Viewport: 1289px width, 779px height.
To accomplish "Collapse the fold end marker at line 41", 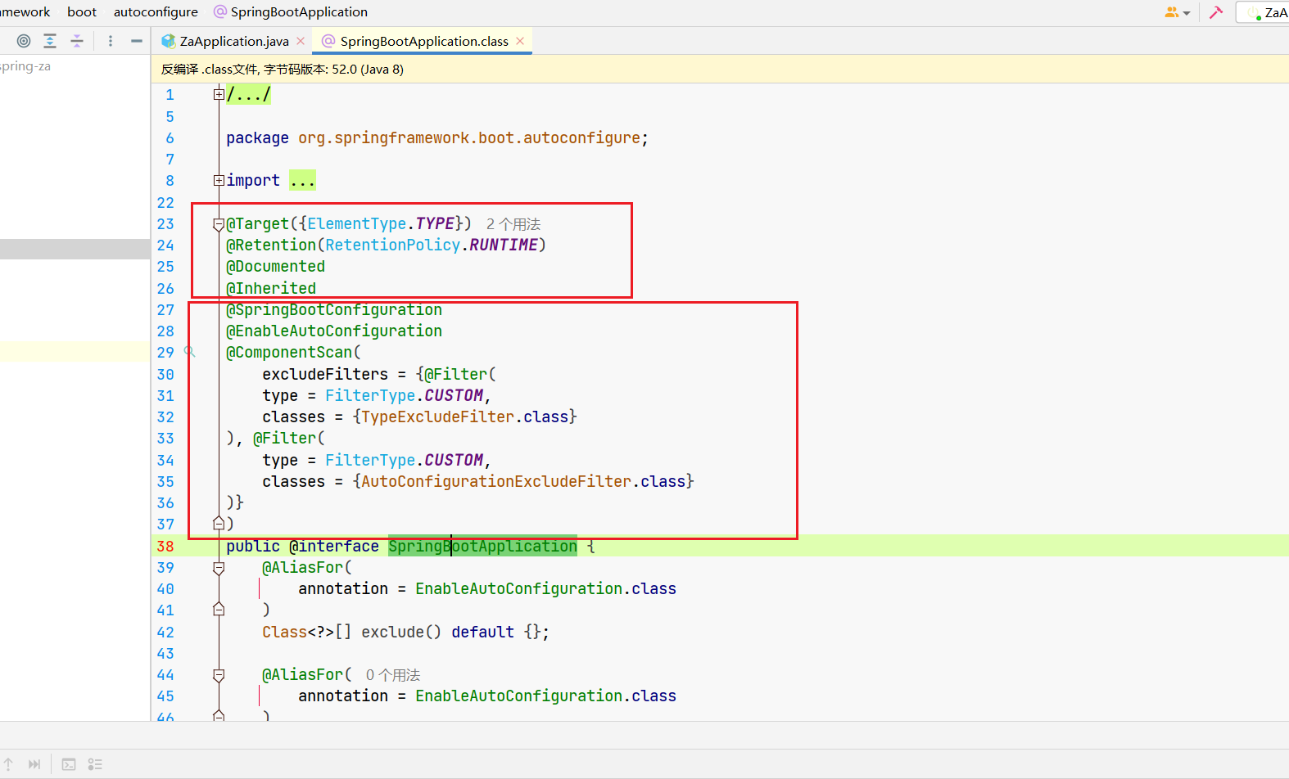I will tap(219, 610).
